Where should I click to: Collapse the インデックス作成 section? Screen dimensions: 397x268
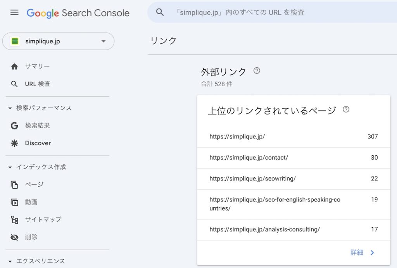pos(10,167)
